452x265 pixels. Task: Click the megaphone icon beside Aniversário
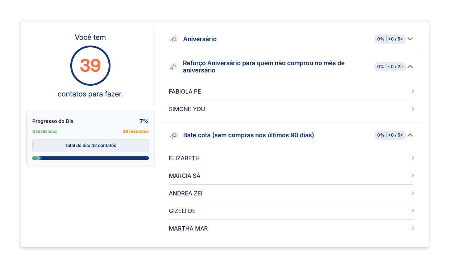coord(174,39)
